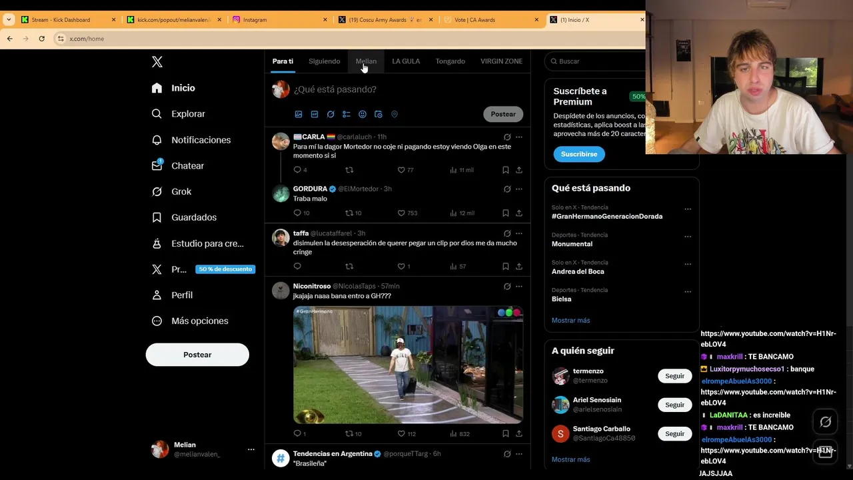
Task: Click the Buscar search field
Action: [x=596, y=61]
